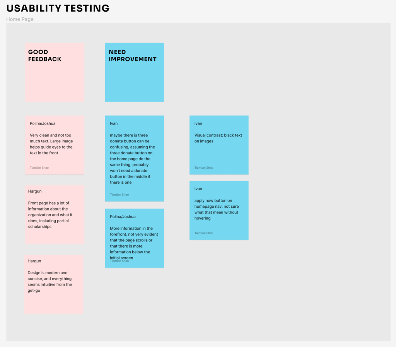Screen dimensions: 396x347
Task: Click "Ivan" name on the apply now note
Action: click(x=198, y=189)
